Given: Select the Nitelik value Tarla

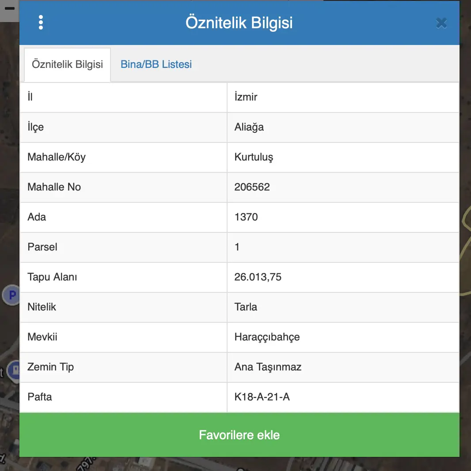Looking at the screenshot, I should 246,307.
